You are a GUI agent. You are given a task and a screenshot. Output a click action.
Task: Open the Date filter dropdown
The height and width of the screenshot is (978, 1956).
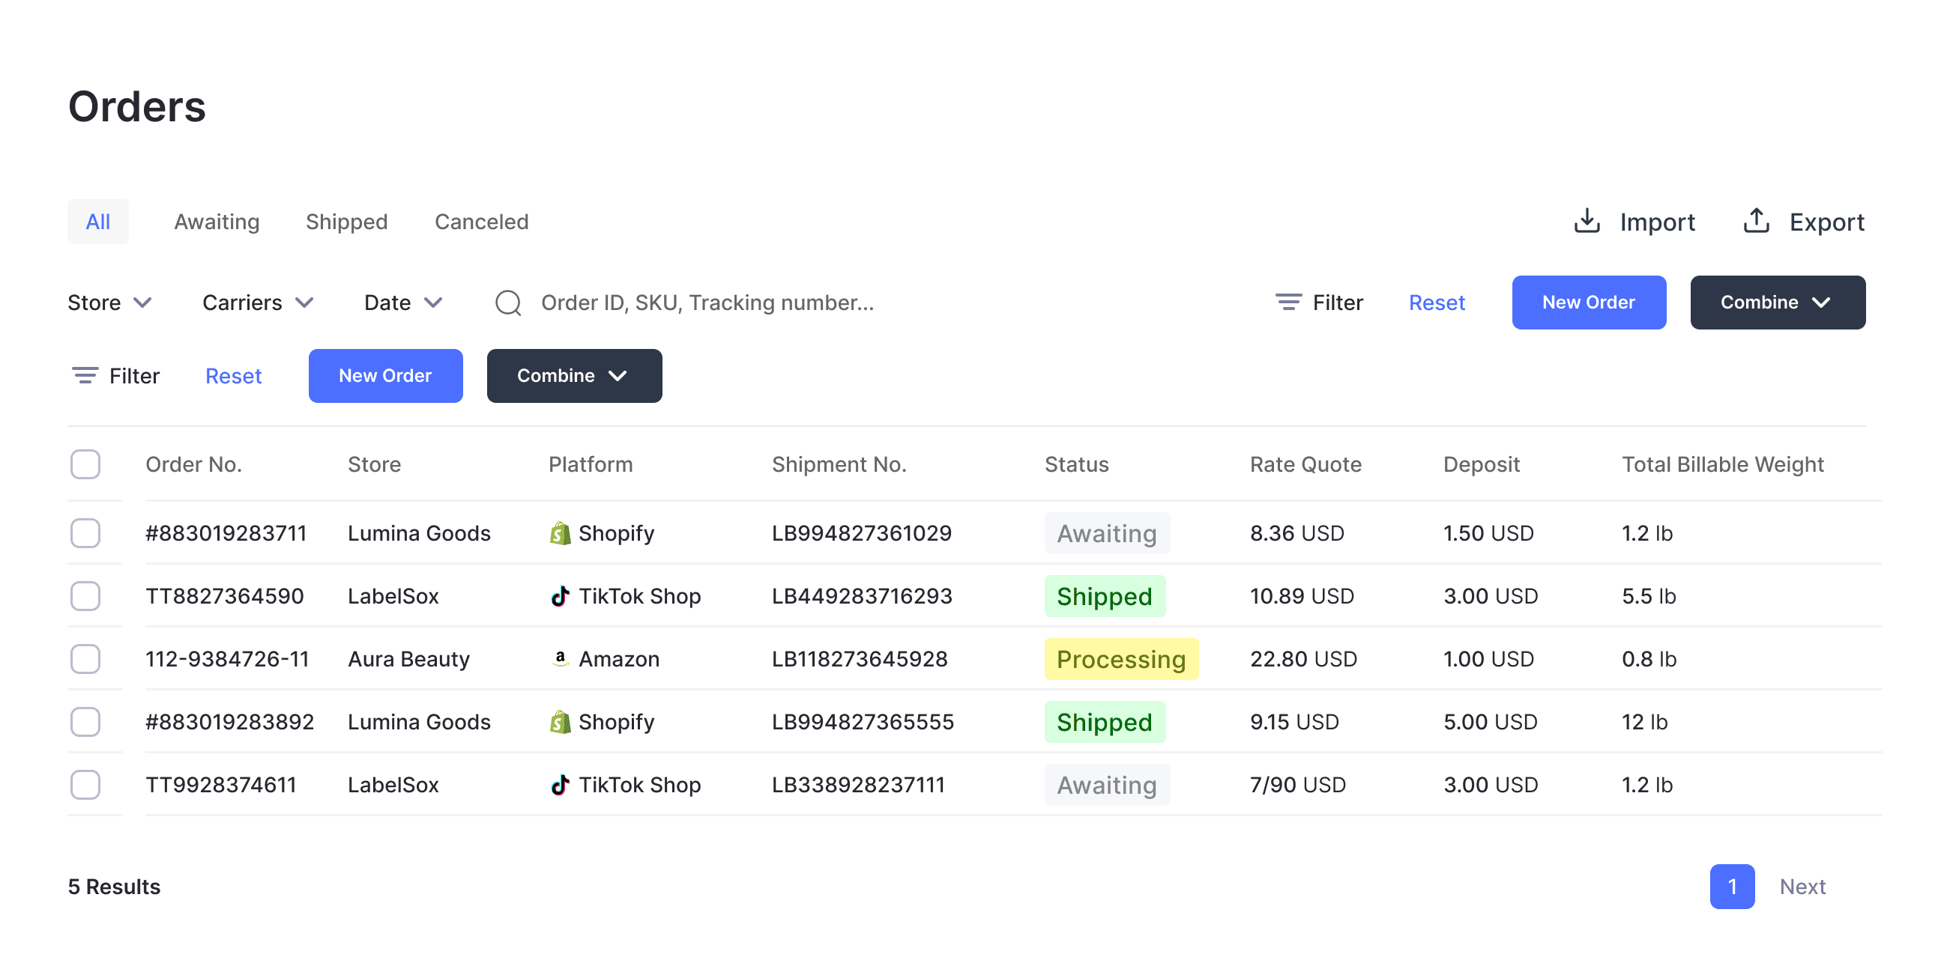(402, 303)
